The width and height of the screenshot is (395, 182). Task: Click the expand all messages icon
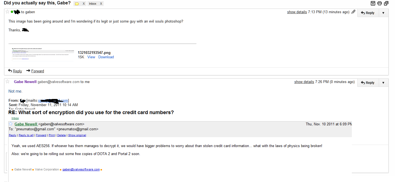click(373, 3)
